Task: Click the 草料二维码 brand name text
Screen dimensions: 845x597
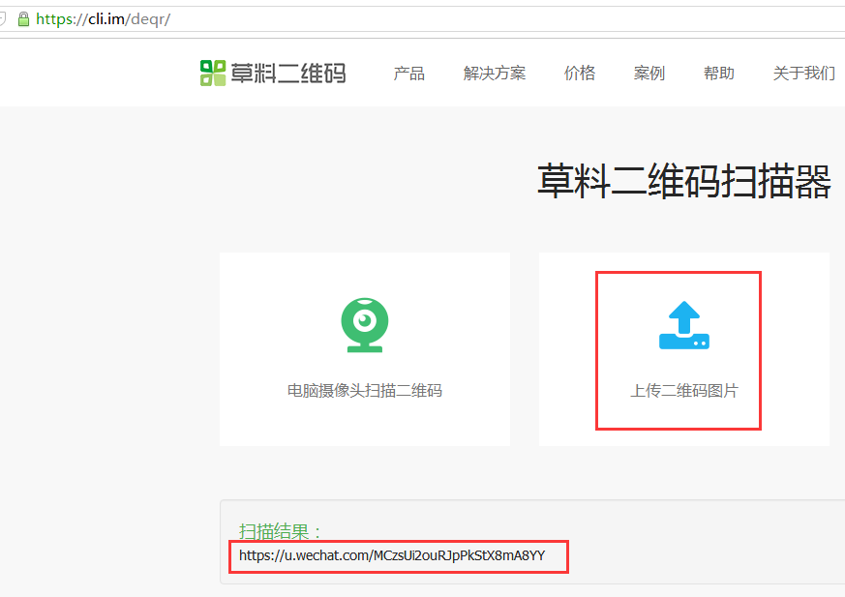Action: [288, 74]
